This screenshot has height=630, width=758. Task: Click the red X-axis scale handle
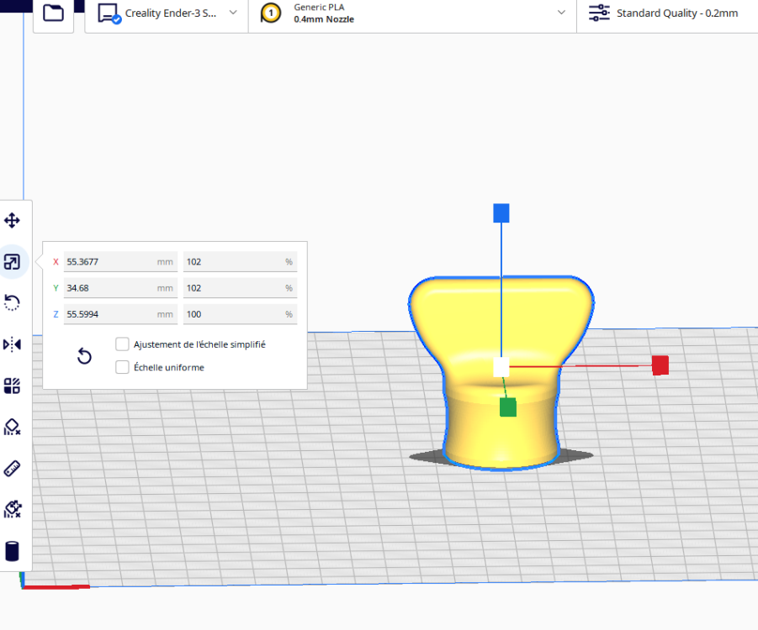[x=660, y=365]
